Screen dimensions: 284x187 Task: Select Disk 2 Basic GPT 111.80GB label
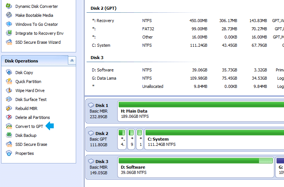pyautogui.click(x=99, y=139)
